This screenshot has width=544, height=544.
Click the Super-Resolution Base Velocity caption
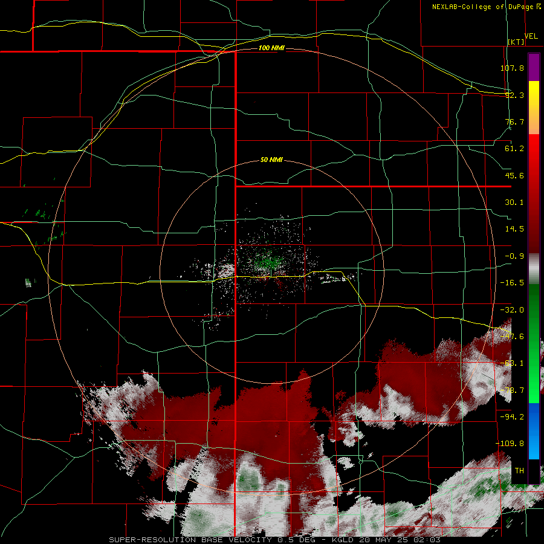(275, 540)
